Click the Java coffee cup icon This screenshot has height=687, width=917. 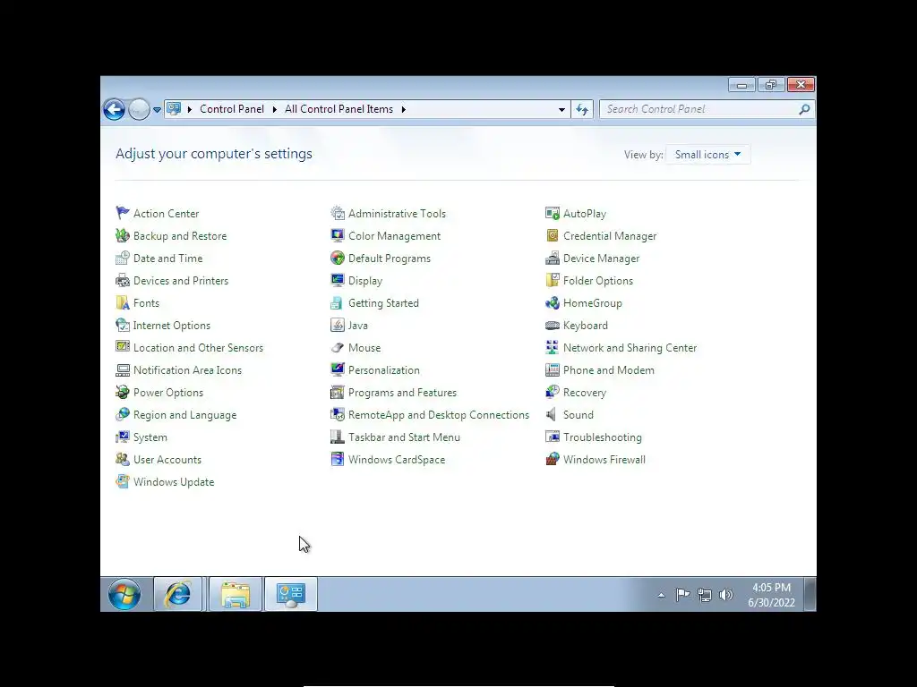coord(338,325)
